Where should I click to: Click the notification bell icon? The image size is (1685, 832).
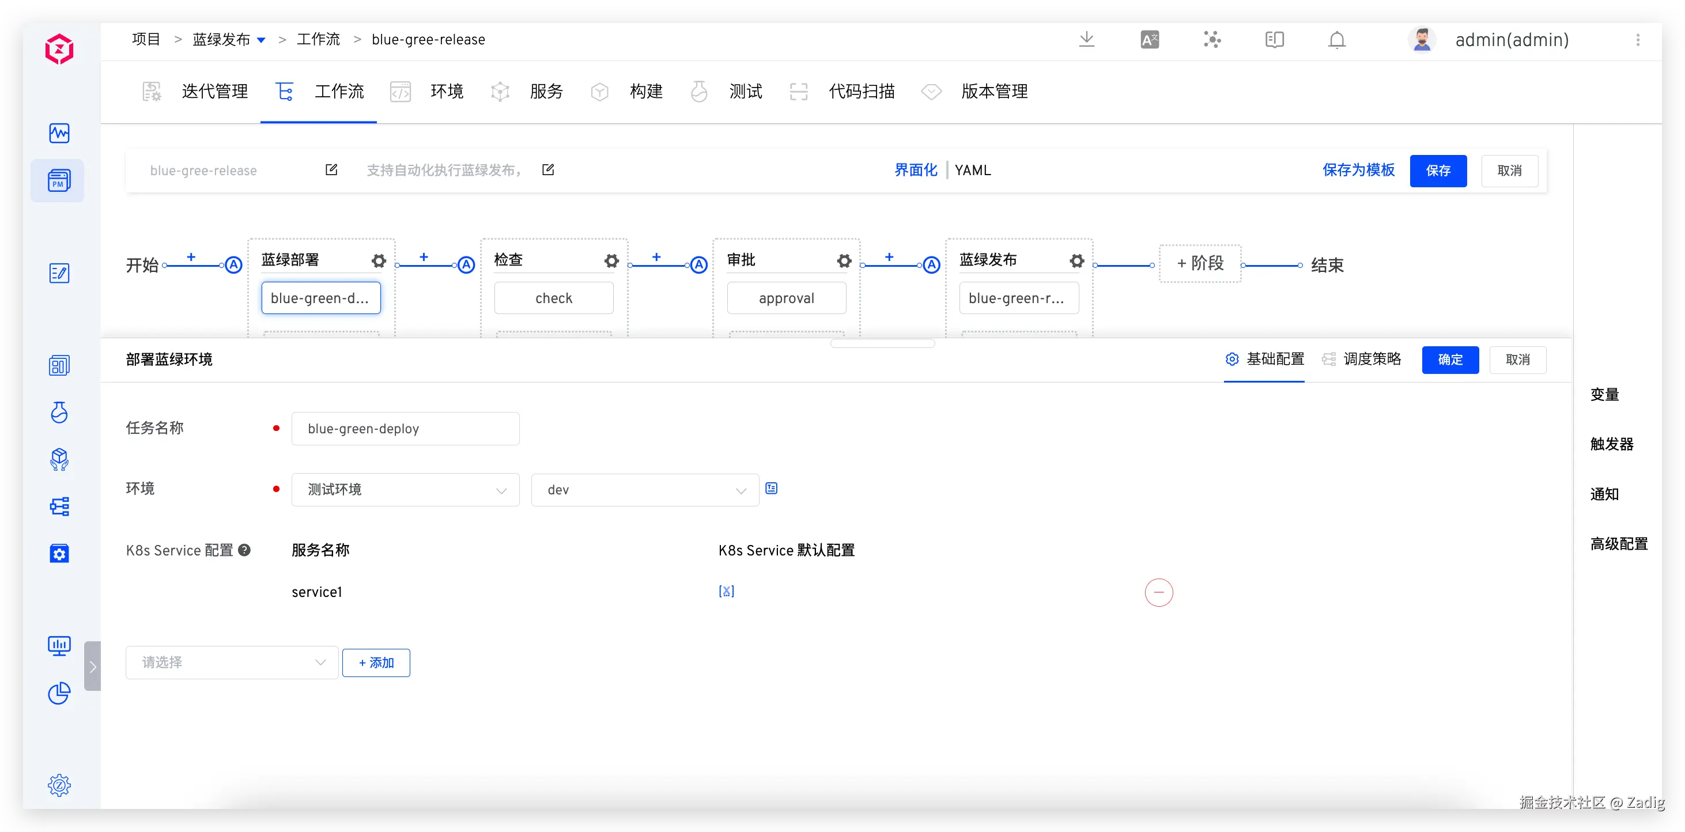point(1336,40)
